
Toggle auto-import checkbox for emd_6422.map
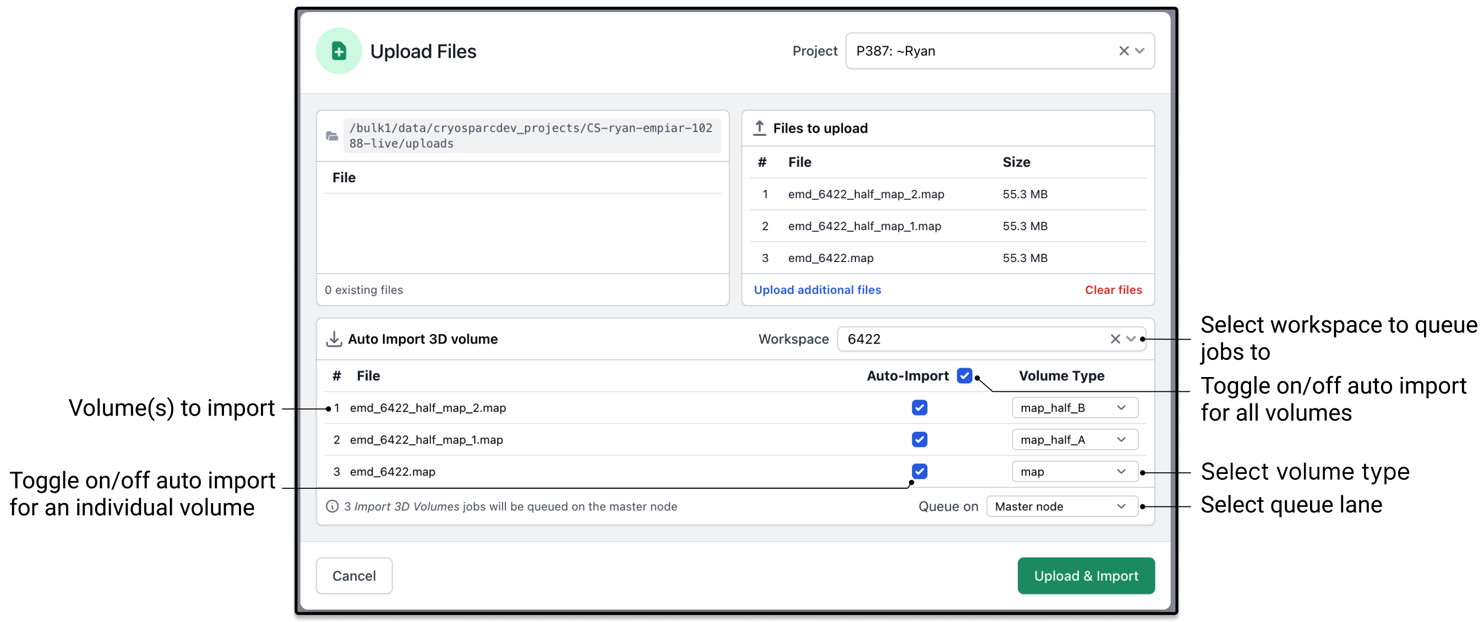click(x=919, y=472)
